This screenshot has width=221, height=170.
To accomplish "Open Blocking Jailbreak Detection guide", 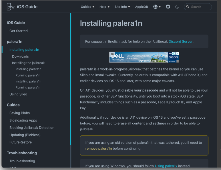I will 32,128.
